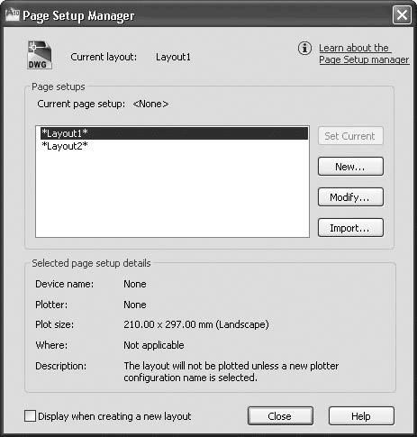This screenshot has height=437, width=417.
Task: Click the Current page setup <None> value
Action: coord(150,104)
